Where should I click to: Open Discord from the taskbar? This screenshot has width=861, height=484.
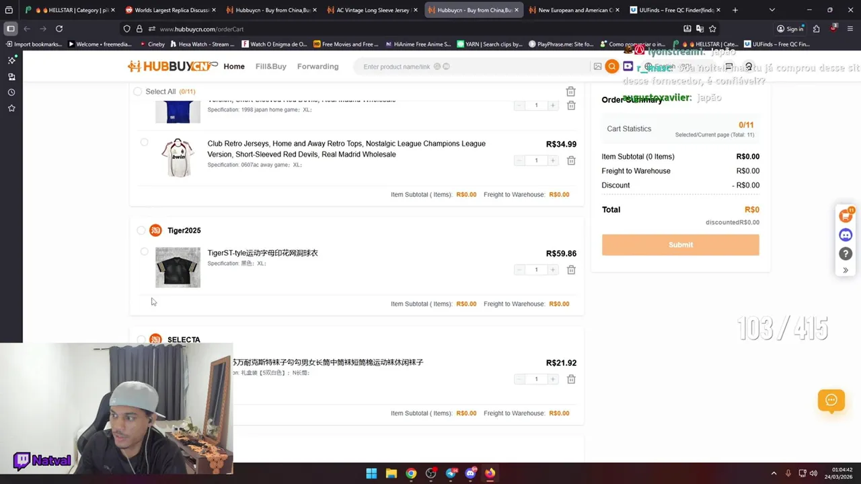point(470,473)
